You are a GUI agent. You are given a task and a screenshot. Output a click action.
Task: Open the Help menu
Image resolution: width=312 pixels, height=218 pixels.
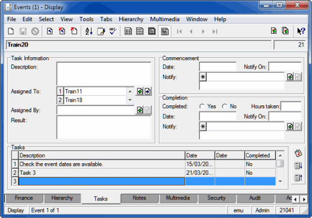pos(220,19)
